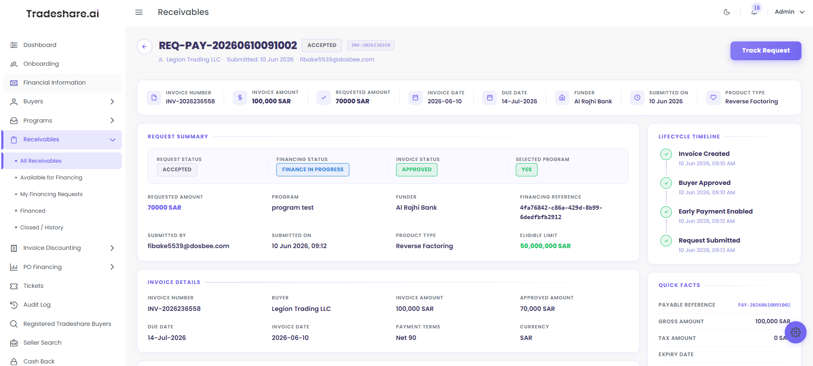Screen dimensions: 813x366
Task: Open Dashboard in the sidebar
Action: pyautogui.click(x=62, y=45)
